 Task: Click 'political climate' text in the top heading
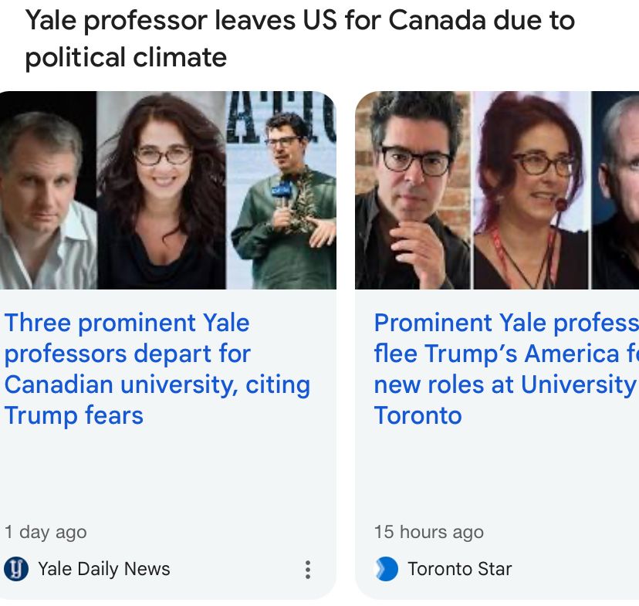[126, 57]
